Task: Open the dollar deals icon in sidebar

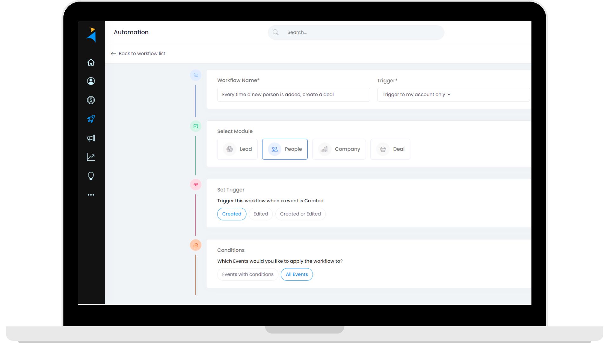Action: pyautogui.click(x=91, y=100)
